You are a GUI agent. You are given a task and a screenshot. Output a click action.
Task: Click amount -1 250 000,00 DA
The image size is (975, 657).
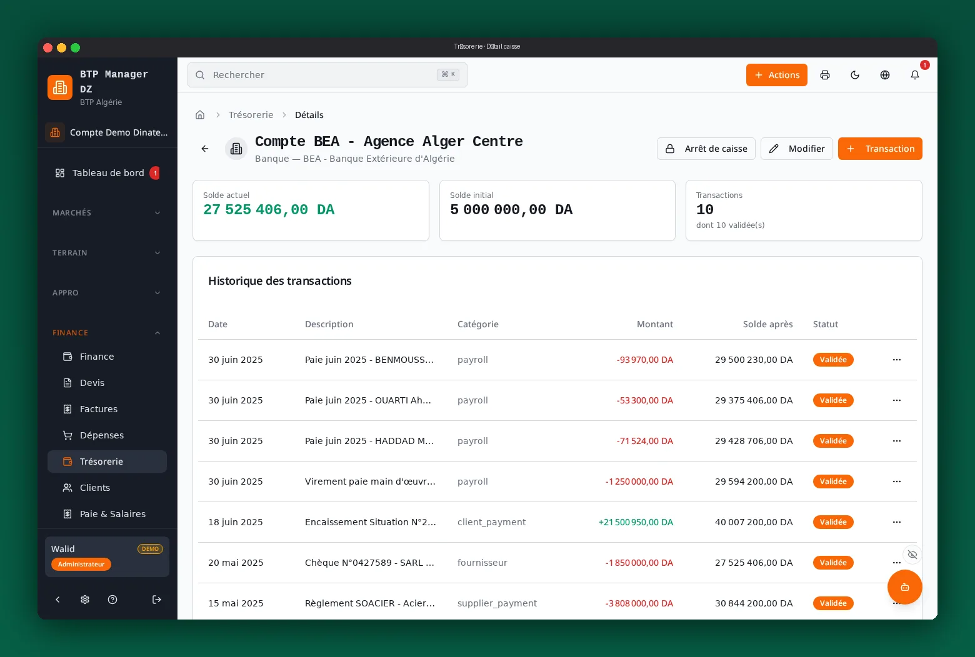click(x=639, y=482)
